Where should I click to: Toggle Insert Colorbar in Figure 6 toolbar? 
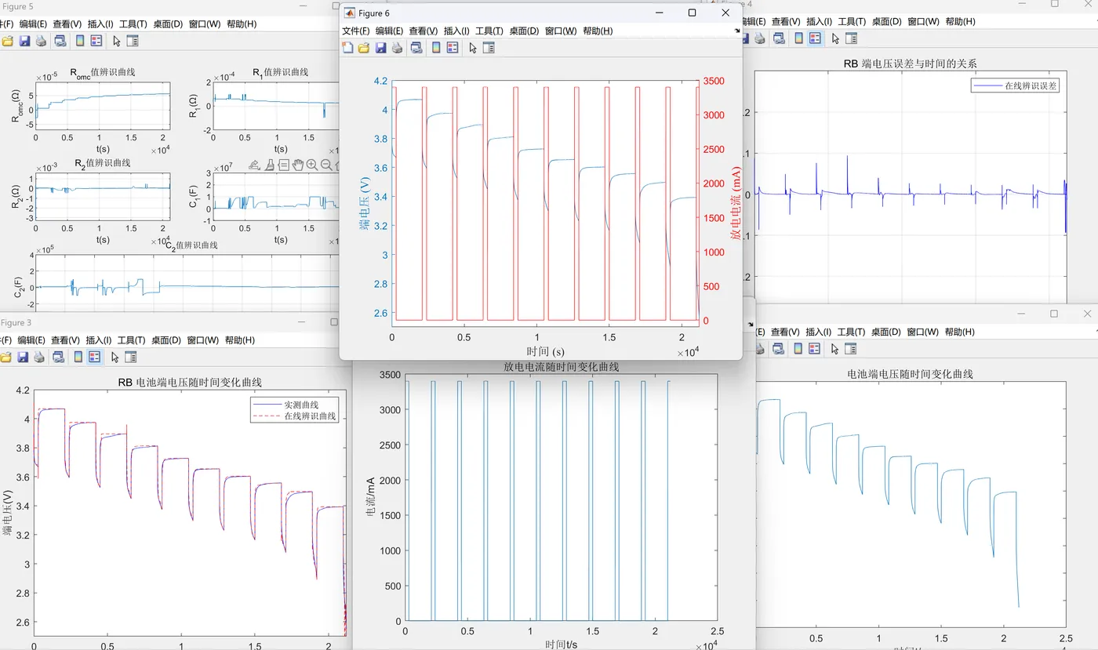point(434,48)
